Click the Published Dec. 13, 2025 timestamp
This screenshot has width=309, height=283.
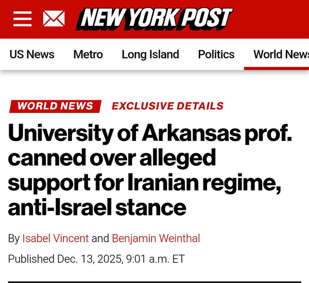[96, 259]
